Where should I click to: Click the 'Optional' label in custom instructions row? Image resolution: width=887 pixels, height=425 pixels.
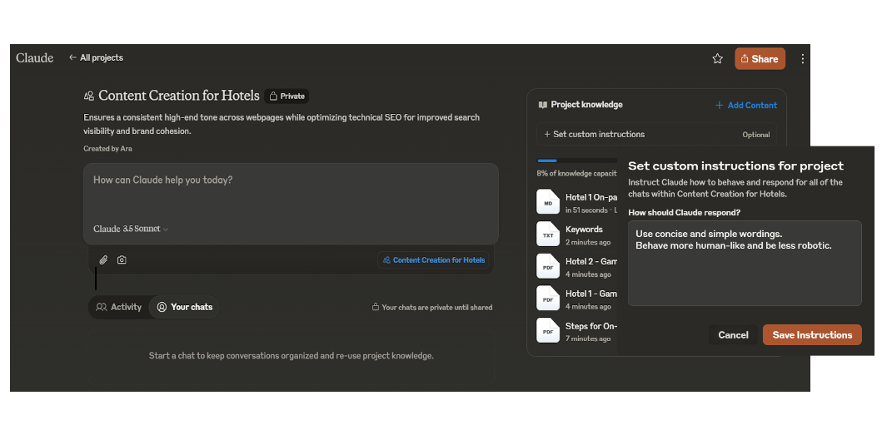click(x=755, y=135)
